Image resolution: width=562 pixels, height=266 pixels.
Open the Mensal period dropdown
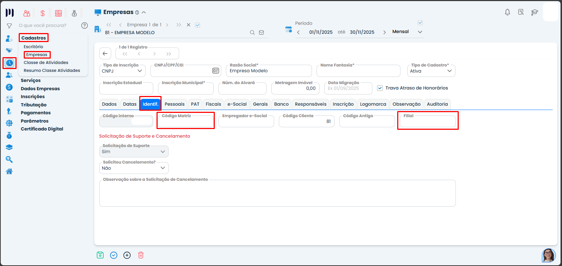pyautogui.click(x=407, y=32)
